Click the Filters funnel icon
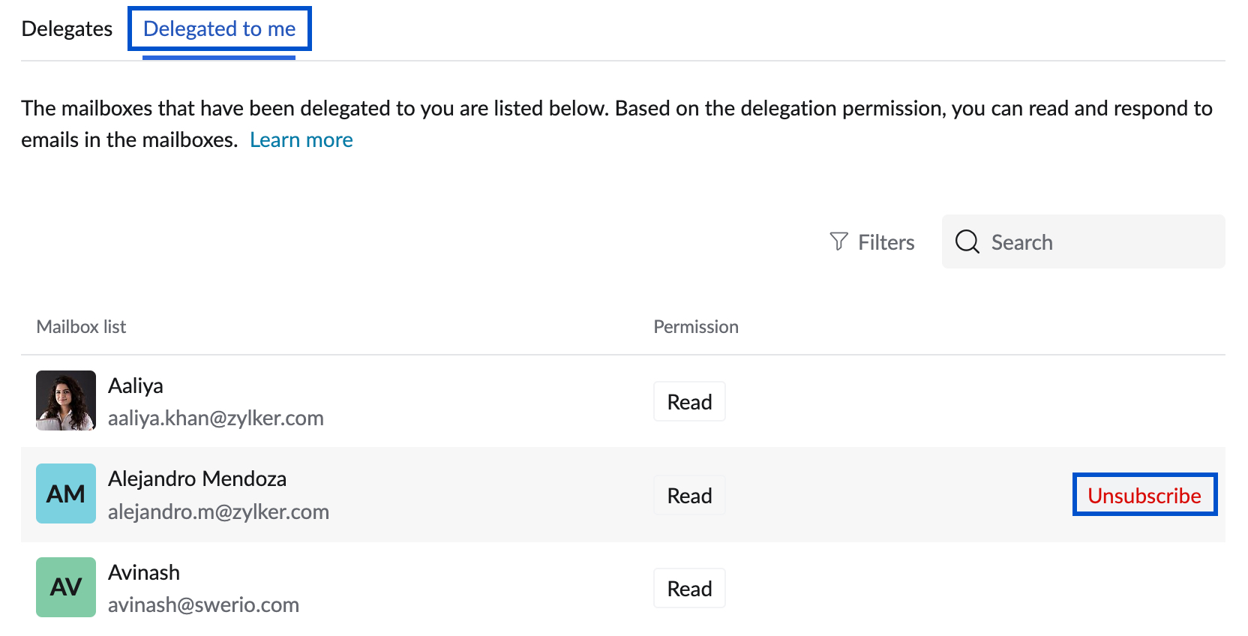The height and width of the screenshot is (636, 1248). pos(838,241)
